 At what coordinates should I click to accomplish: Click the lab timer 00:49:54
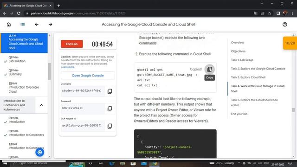point(102,44)
